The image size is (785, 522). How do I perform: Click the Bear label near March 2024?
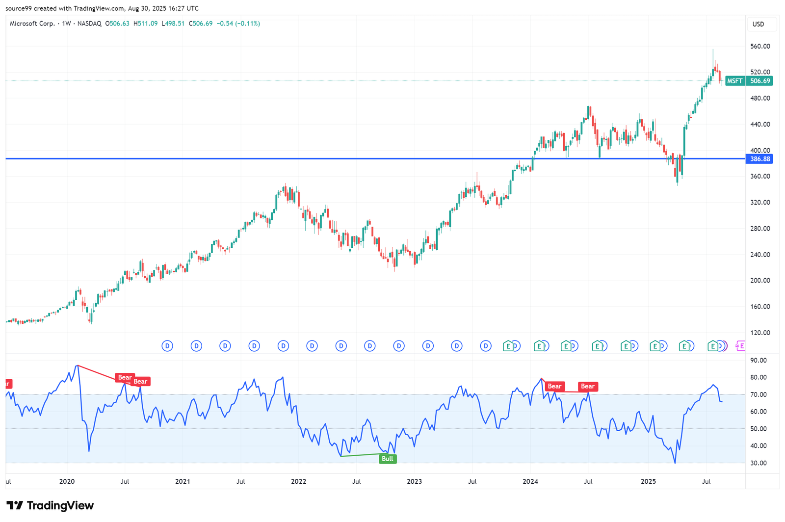pyautogui.click(x=554, y=386)
